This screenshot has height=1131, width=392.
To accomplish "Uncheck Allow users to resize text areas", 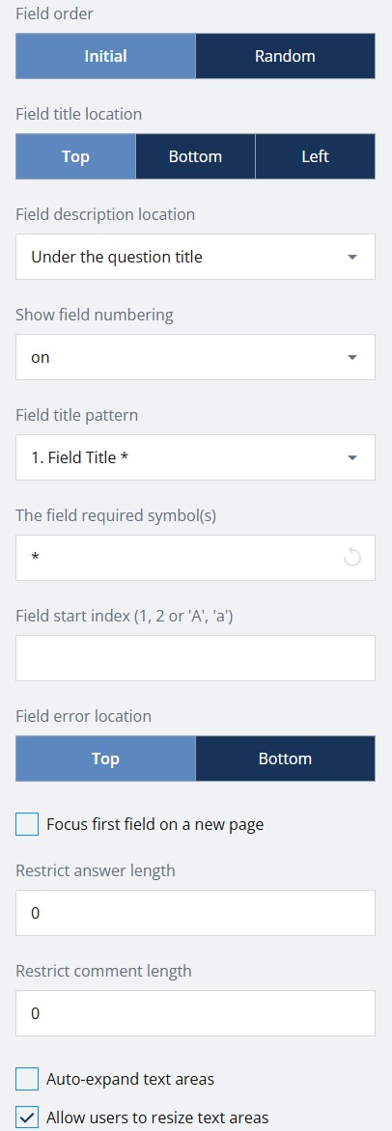I will point(27,1117).
